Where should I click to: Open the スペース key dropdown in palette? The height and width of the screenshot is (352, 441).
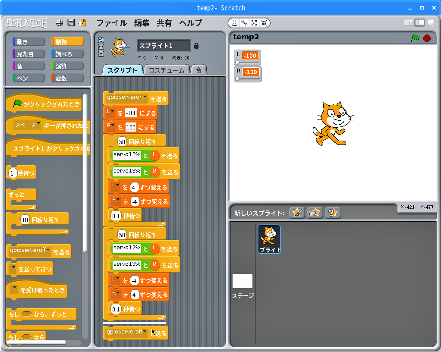39,125
